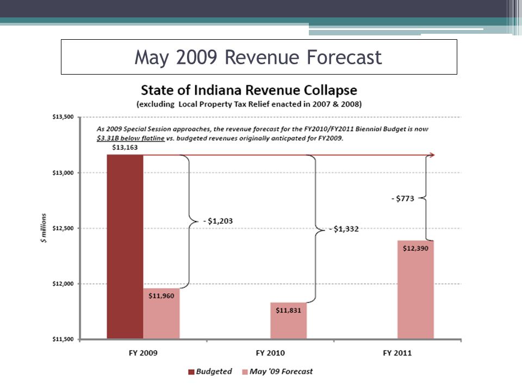522x392 pixels.
Task: Click the subtitle about Local Property Tax Relief
Action: point(249,104)
